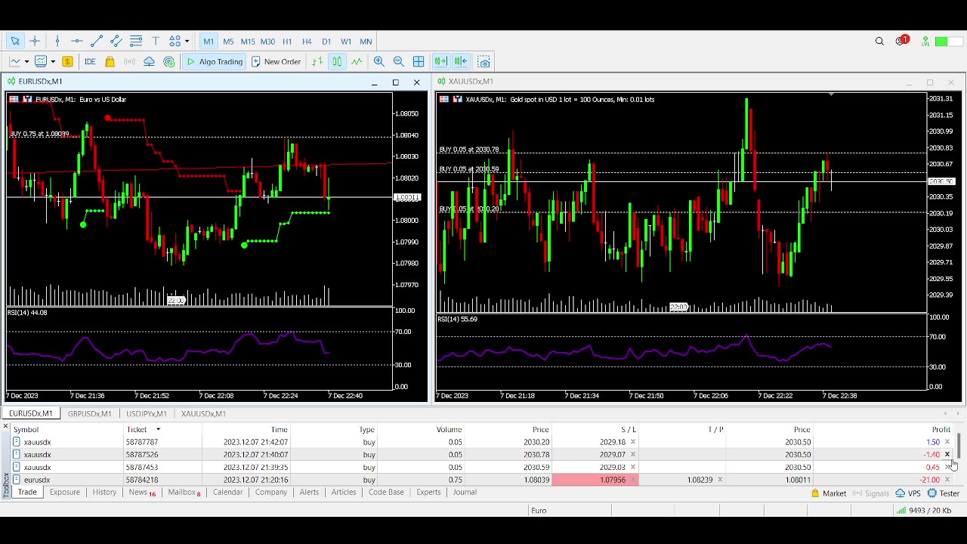Switch to the XAUUSDx,M1 chart tab
The width and height of the screenshot is (967, 544).
tap(203, 413)
